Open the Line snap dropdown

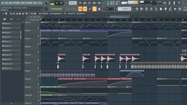click(109, 9)
